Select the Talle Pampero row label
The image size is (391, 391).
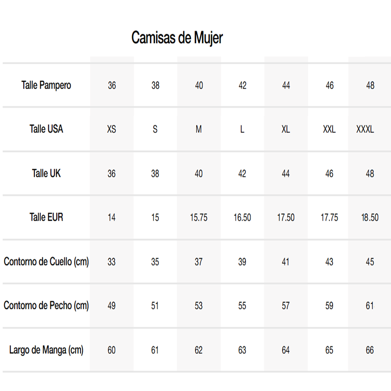pyautogui.click(x=46, y=85)
